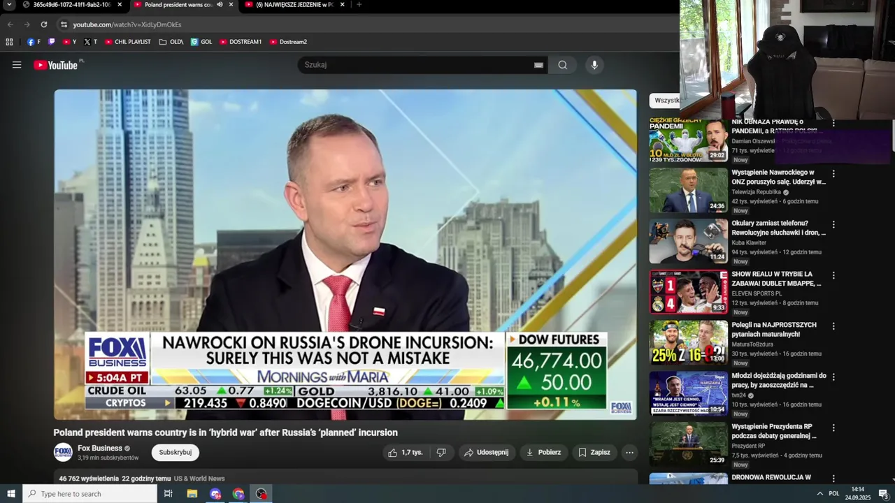Viewport: 895px width, 503px height.
Task: Reload the page in browser
Action: (x=43, y=24)
